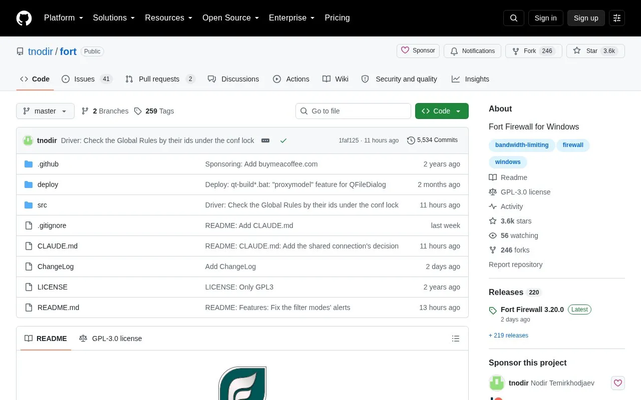Open the appearance settings icon beside Sign up
The height and width of the screenshot is (400, 641).
point(617,18)
